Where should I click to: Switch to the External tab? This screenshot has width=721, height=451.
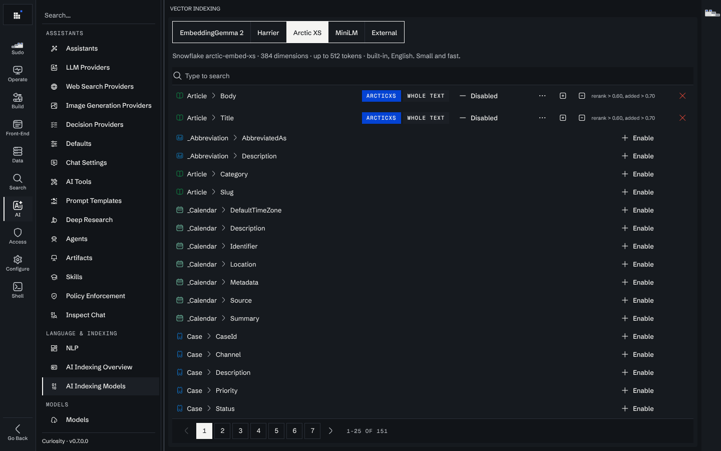(x=385, y=33)
